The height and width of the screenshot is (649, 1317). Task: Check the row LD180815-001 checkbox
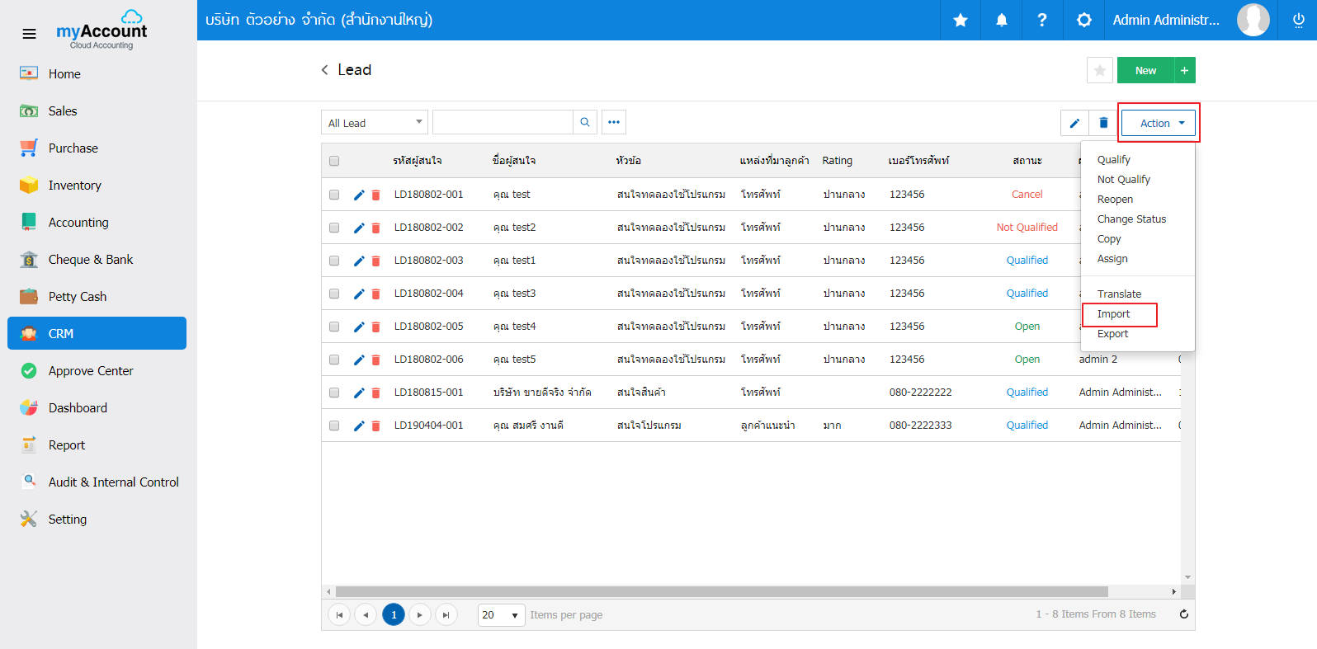tap(334, 393)
